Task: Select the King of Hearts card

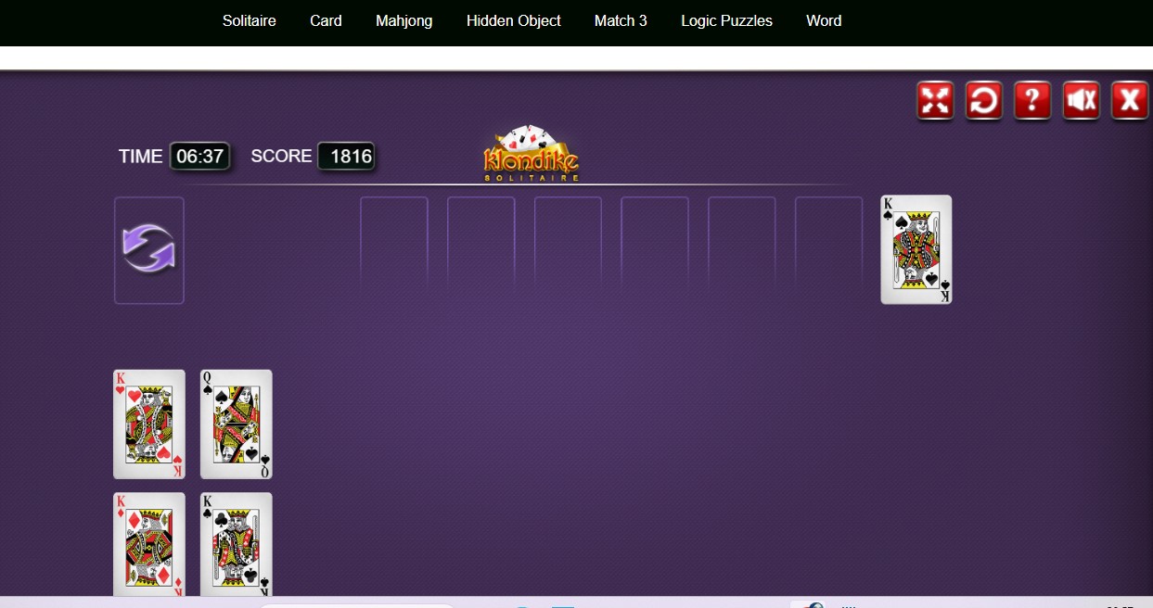Action: click(149, 424)
